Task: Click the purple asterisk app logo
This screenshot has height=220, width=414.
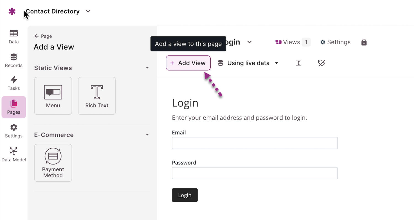Action: pos(12,11)
